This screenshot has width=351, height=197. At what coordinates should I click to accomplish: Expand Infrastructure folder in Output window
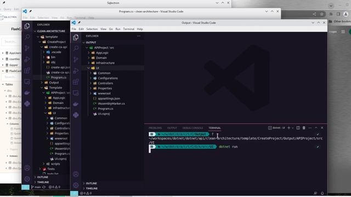(105, 63)
